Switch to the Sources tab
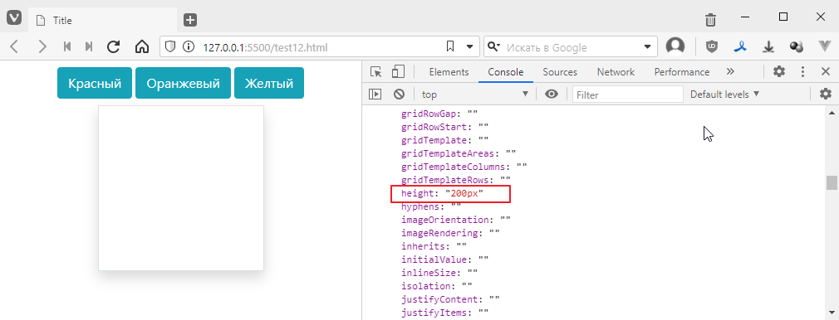 tap(560, 72)
